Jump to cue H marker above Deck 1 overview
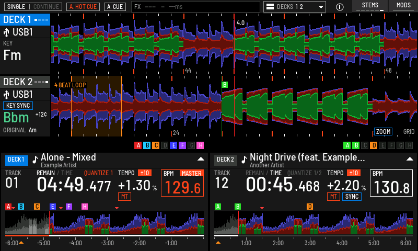This screenshot has width=418, height=251. coord(85,207)
